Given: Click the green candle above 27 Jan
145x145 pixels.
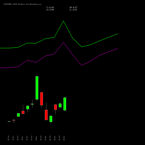Looking at the screenshot, I should [x=28, y=108].
